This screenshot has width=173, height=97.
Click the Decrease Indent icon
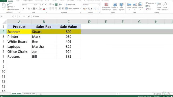(60, 8)
